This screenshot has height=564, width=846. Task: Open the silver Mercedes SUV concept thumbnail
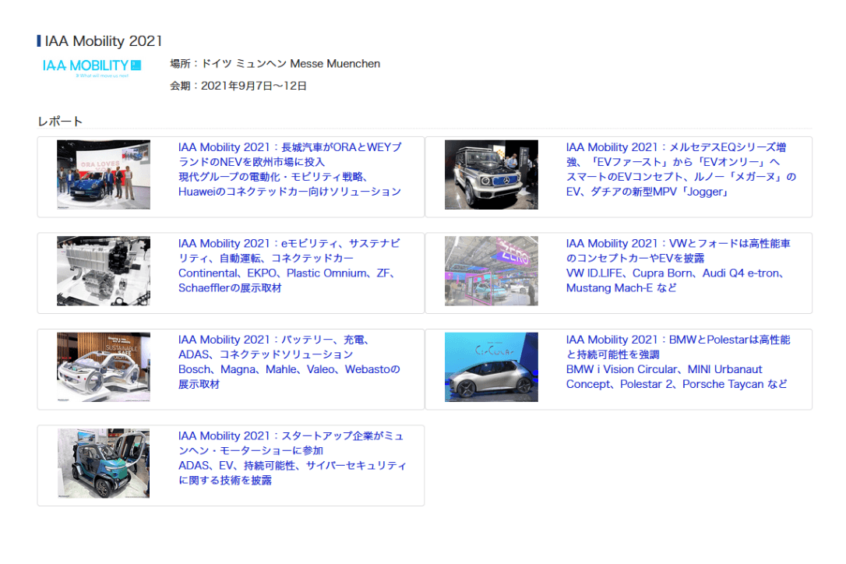[491, 175]
